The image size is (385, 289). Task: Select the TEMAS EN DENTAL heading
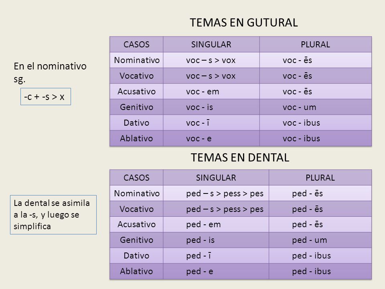click(x=240, y=157)
